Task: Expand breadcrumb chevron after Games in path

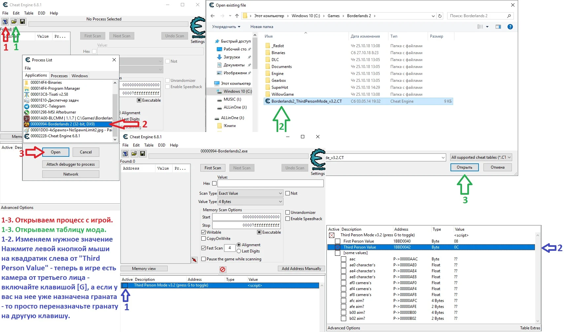Action: coord(343,16)
